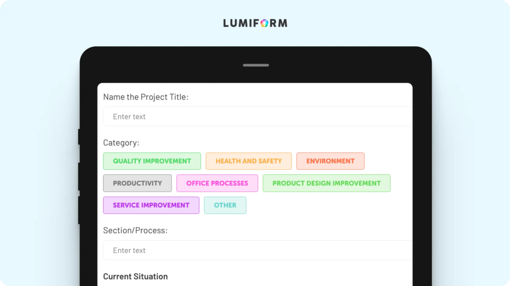Click the Current Situation section heading
This screenshot has height=286, width=510.
click(x=135, y=276)
